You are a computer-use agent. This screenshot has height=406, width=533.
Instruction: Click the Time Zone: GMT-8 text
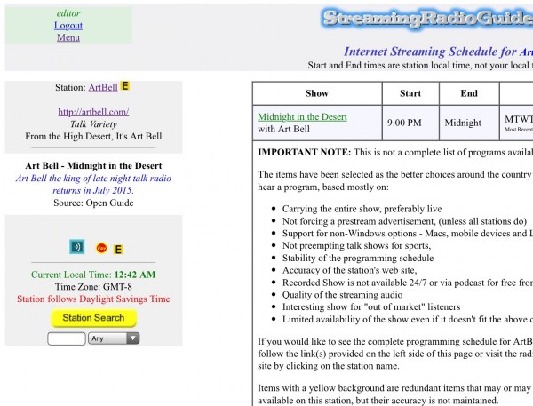click(x=93, y=287)
